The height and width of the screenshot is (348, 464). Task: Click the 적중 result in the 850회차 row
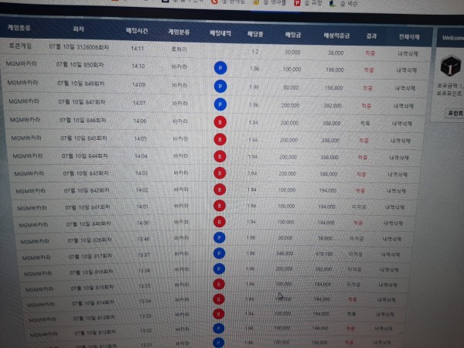[369, 70]
